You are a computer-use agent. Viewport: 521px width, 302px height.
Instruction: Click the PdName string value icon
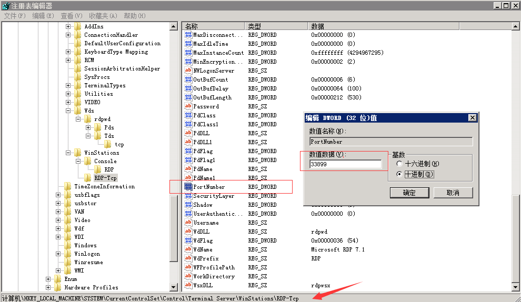tap(188, 169)
